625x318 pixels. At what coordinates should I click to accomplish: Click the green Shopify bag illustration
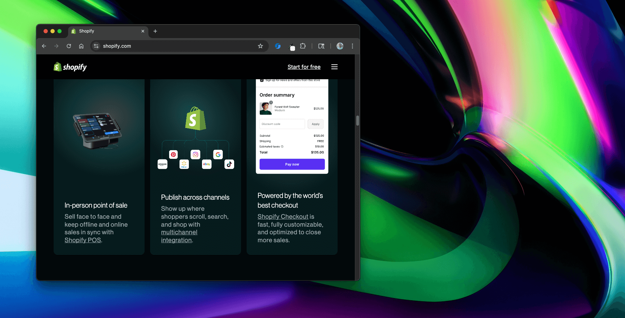[195, 119]
